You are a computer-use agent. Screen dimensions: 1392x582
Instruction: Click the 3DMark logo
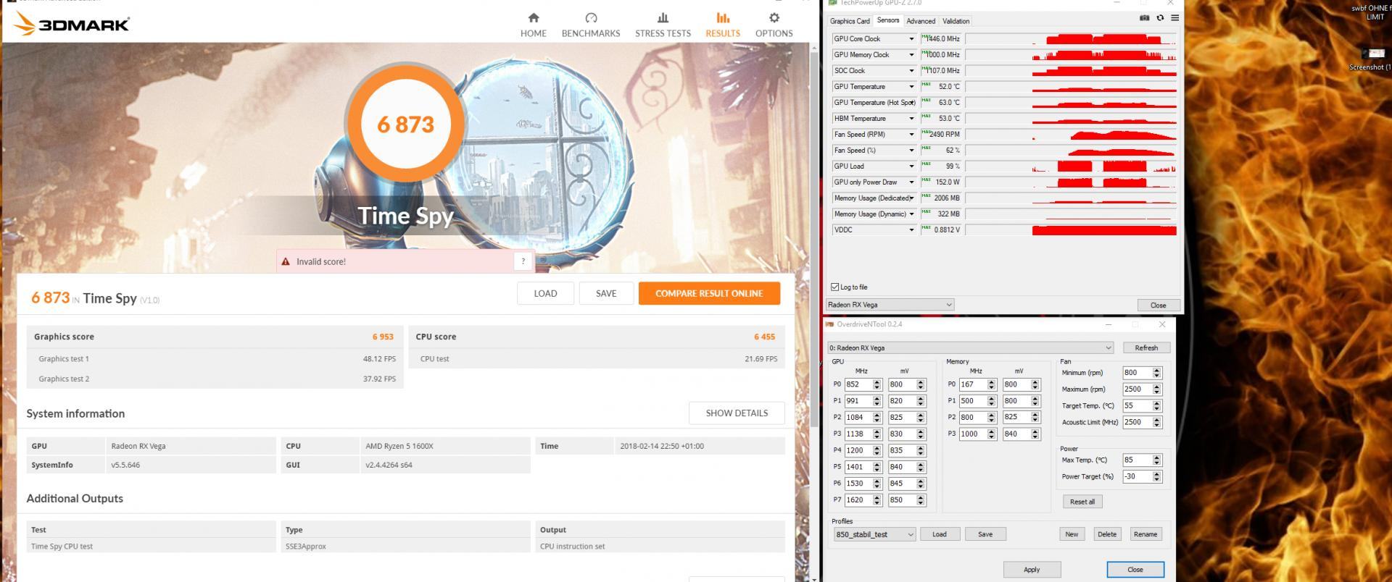click(71, 25)
